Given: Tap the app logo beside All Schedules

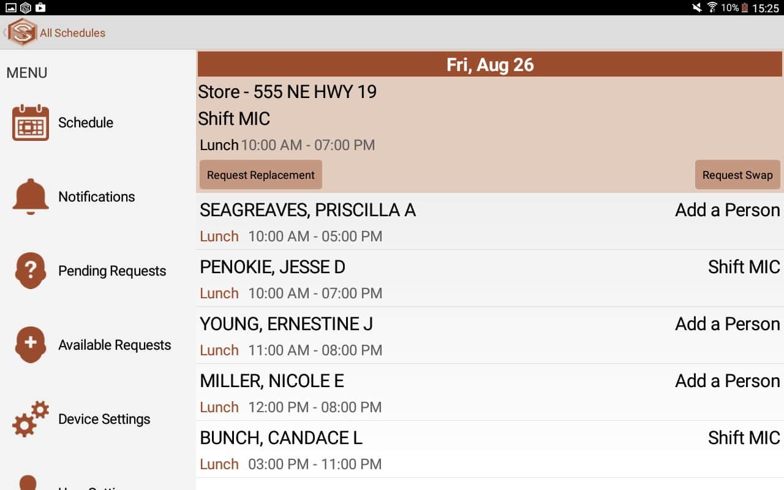Looking at the screenshot, I should pos(23,32).
